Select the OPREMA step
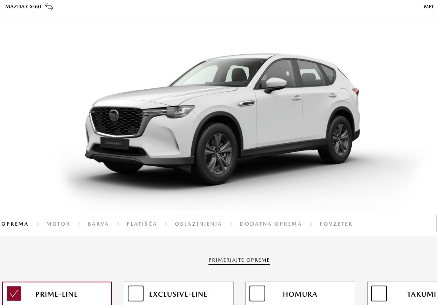Viewport: 437px width, 305px height. (x=15, y=224)
